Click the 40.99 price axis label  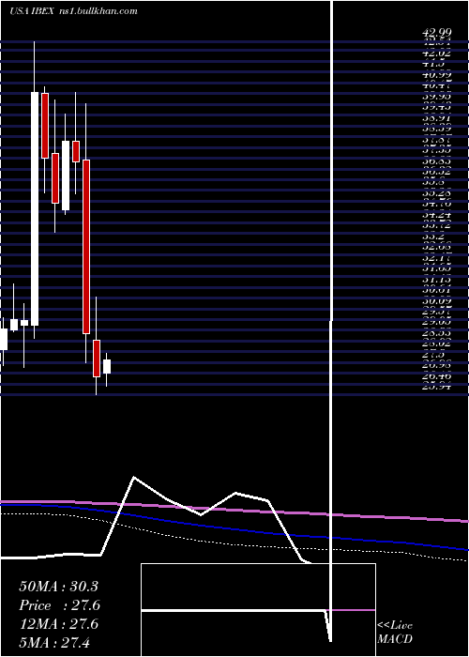[x=437, y=74]
